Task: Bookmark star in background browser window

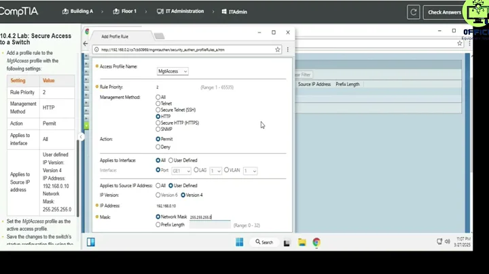Action: pos(459,43)
